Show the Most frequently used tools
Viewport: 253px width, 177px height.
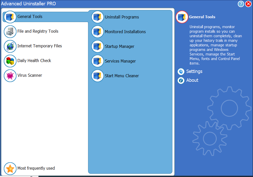(36, 168)
